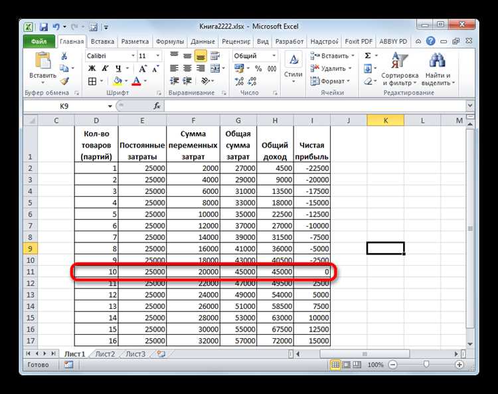Apply the red font color A
Screen dimensions: 498x394
point(136,81)
